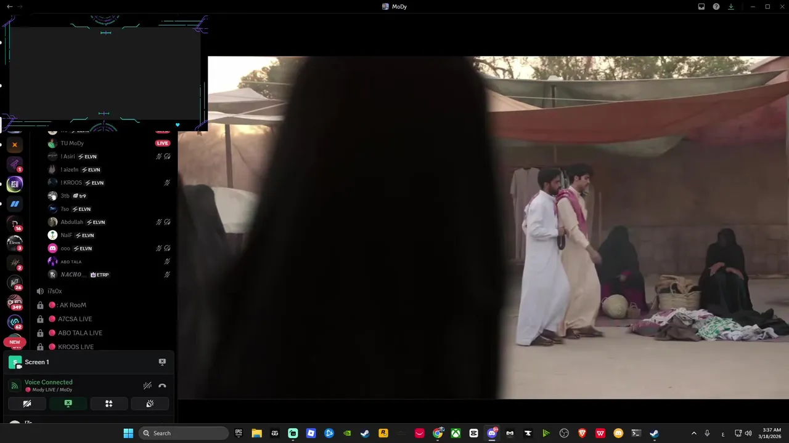Open Google Chrome from taskbar
Screen dimensions: 789x443
(x=438, y=433)
